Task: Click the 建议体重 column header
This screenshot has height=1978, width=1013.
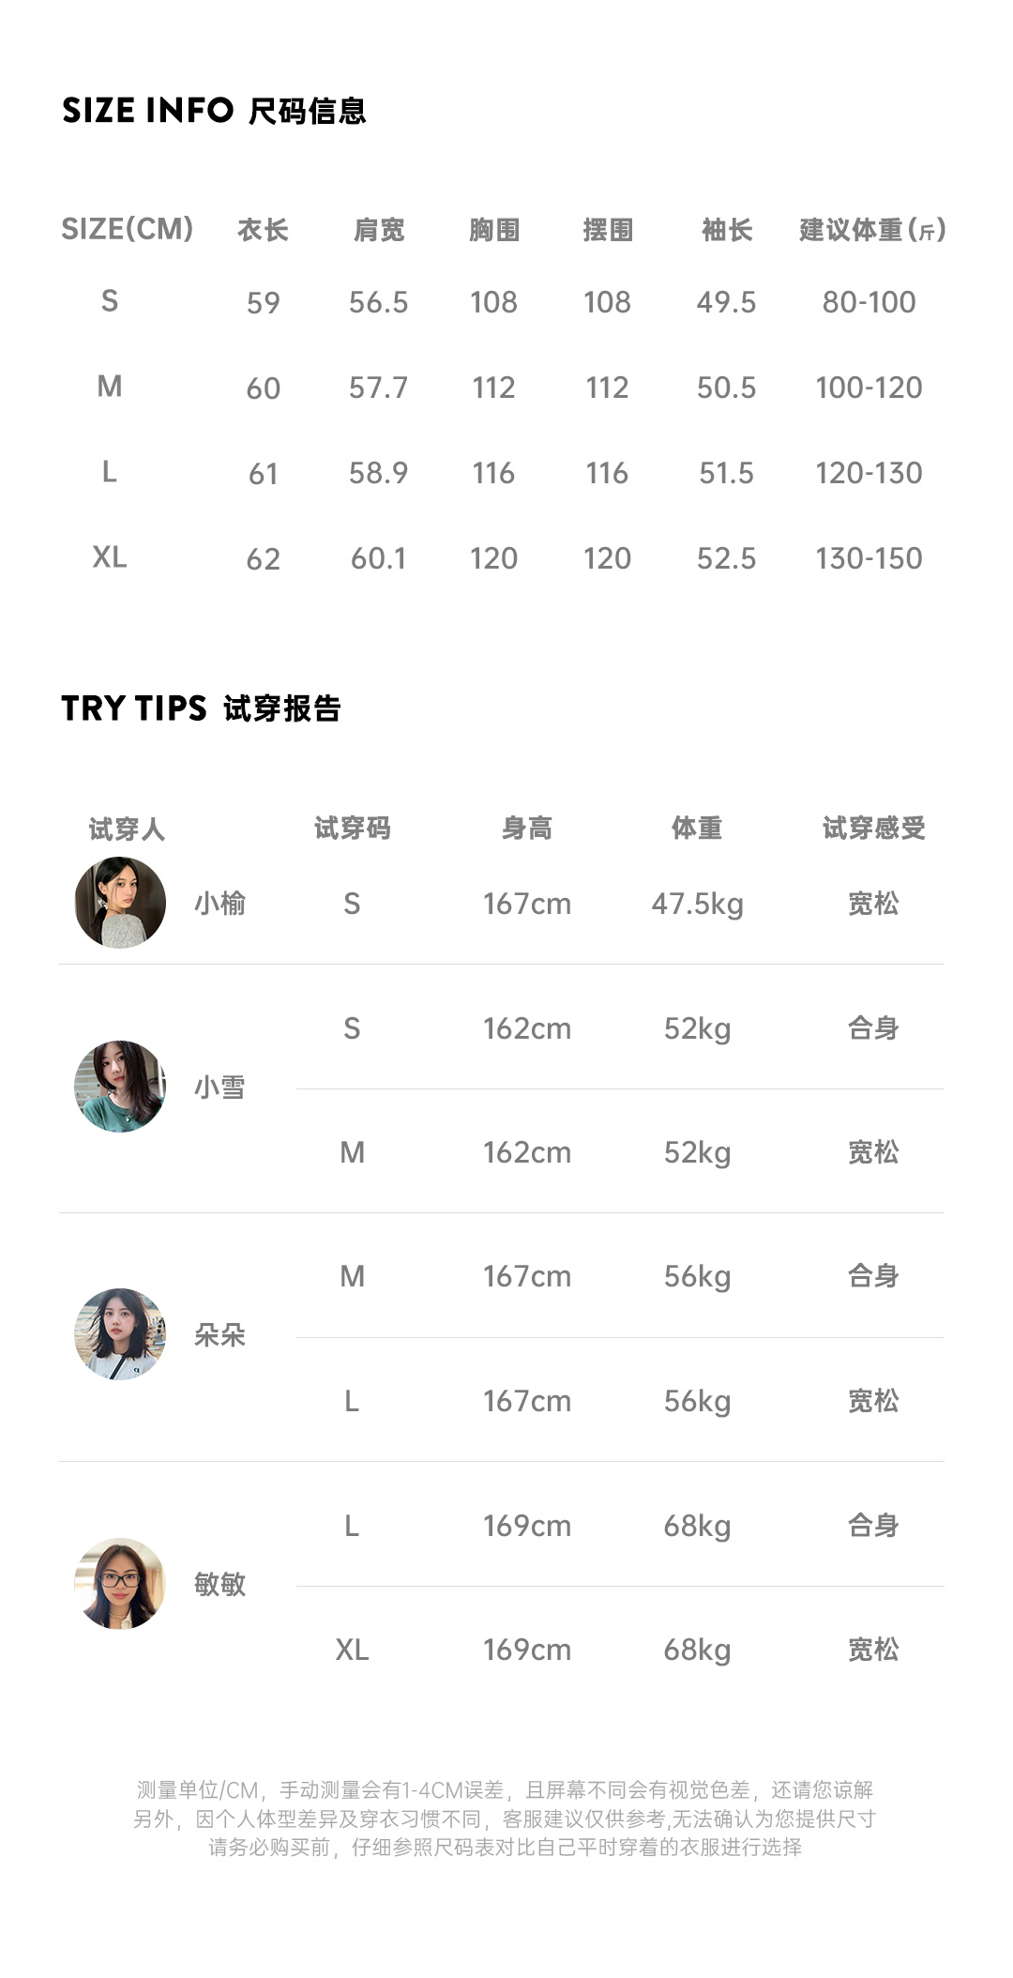Action: (x=871, y=230)
